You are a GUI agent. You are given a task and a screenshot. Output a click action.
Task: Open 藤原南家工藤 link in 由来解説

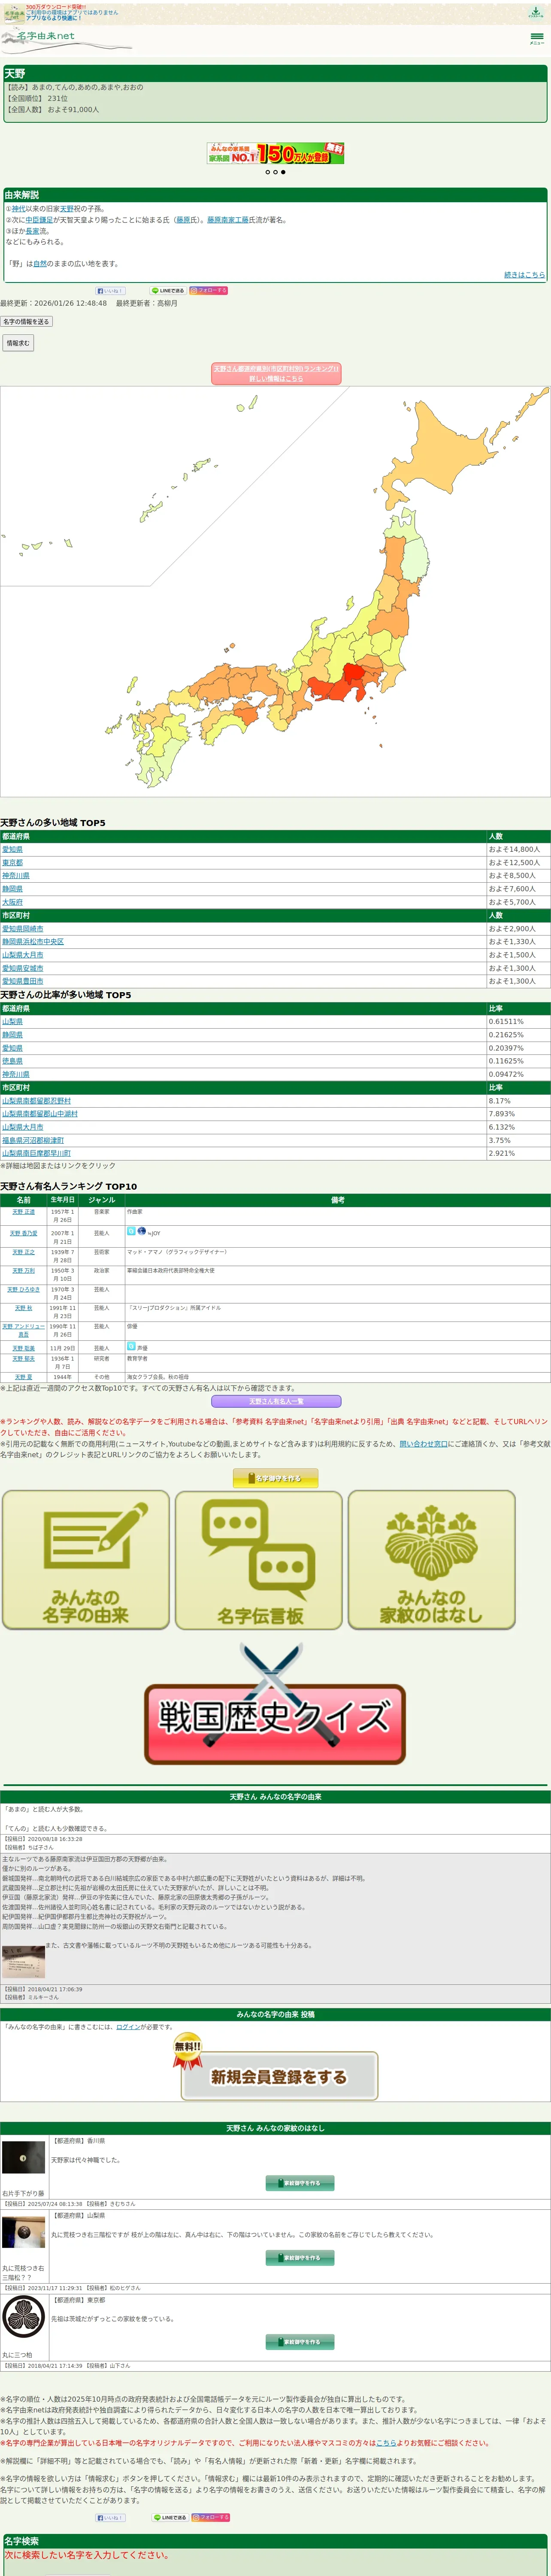coord(228,220)
